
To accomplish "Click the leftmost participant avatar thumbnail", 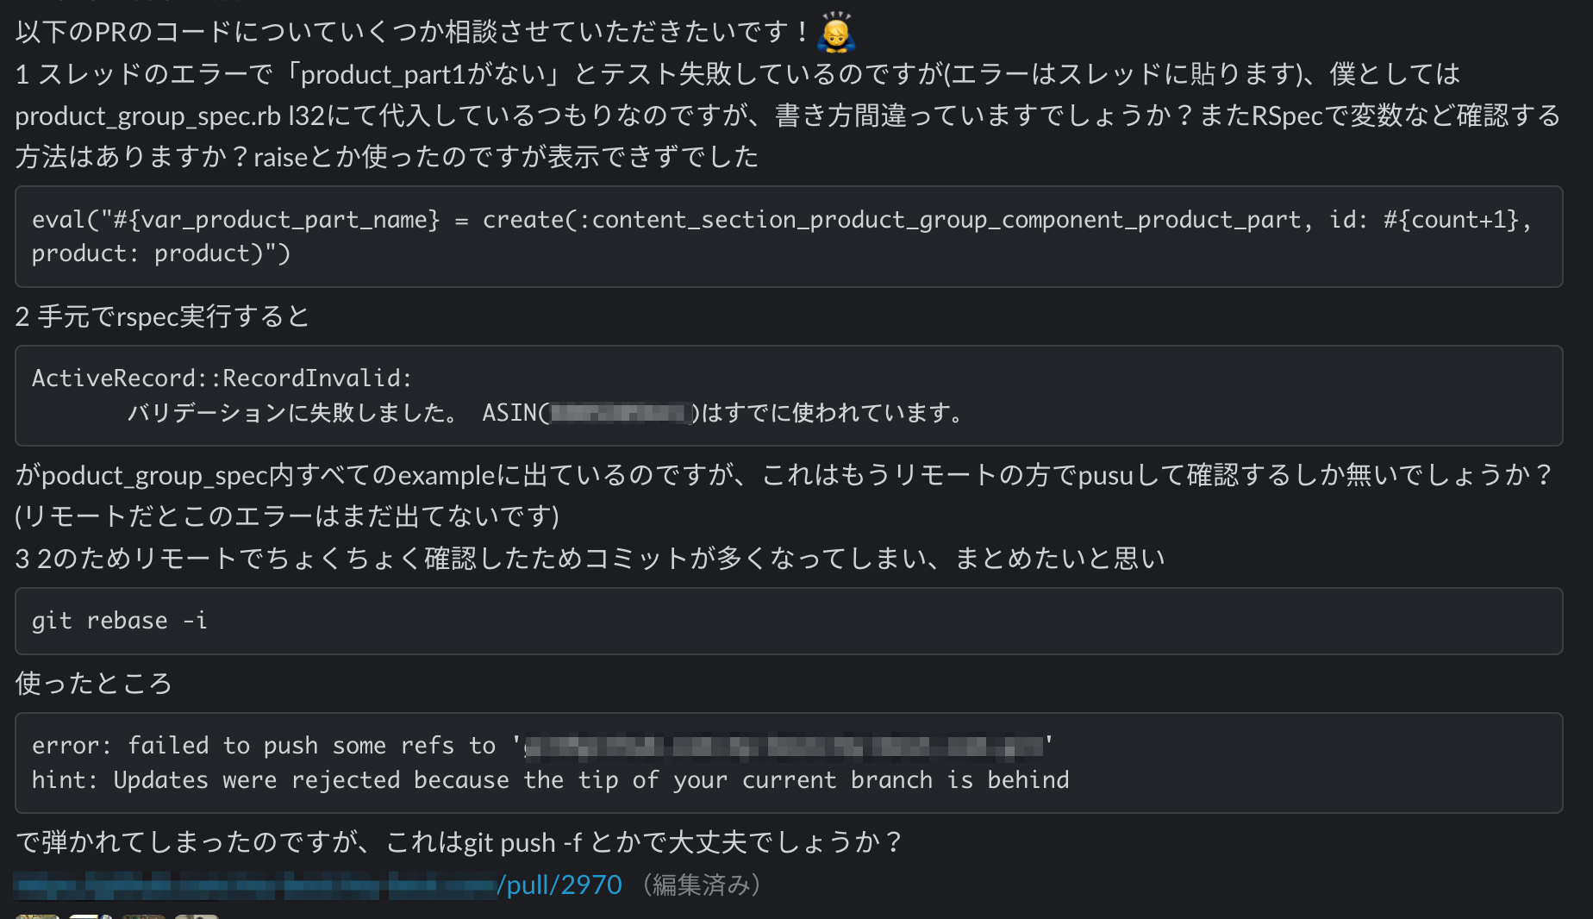I will click(x=37, y=916).
